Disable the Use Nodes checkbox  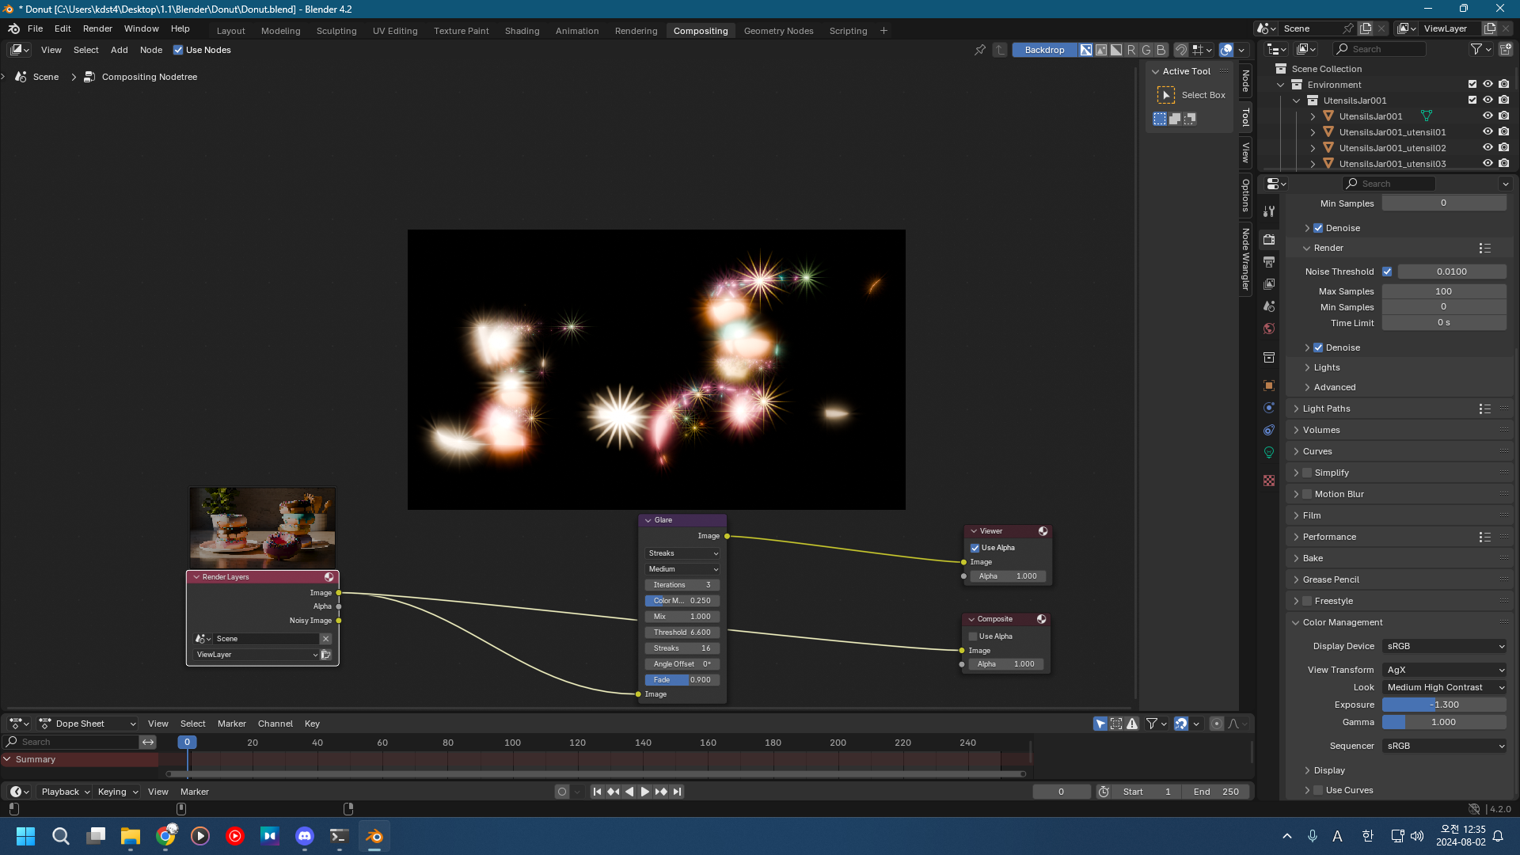tap(178, 50)
